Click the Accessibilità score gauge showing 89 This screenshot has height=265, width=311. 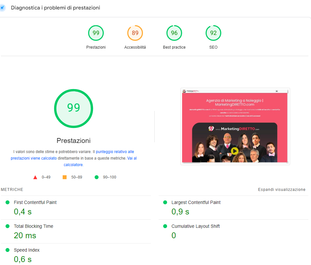pos(135,33)
